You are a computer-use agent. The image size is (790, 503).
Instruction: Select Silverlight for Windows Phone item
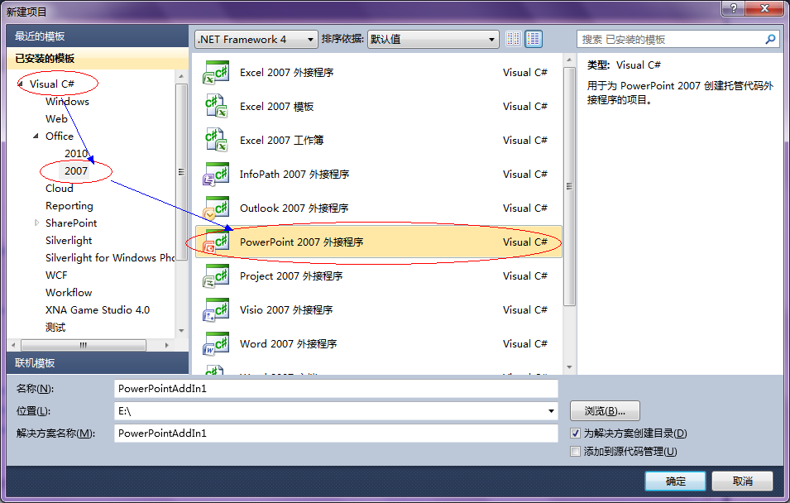[110, 257]
